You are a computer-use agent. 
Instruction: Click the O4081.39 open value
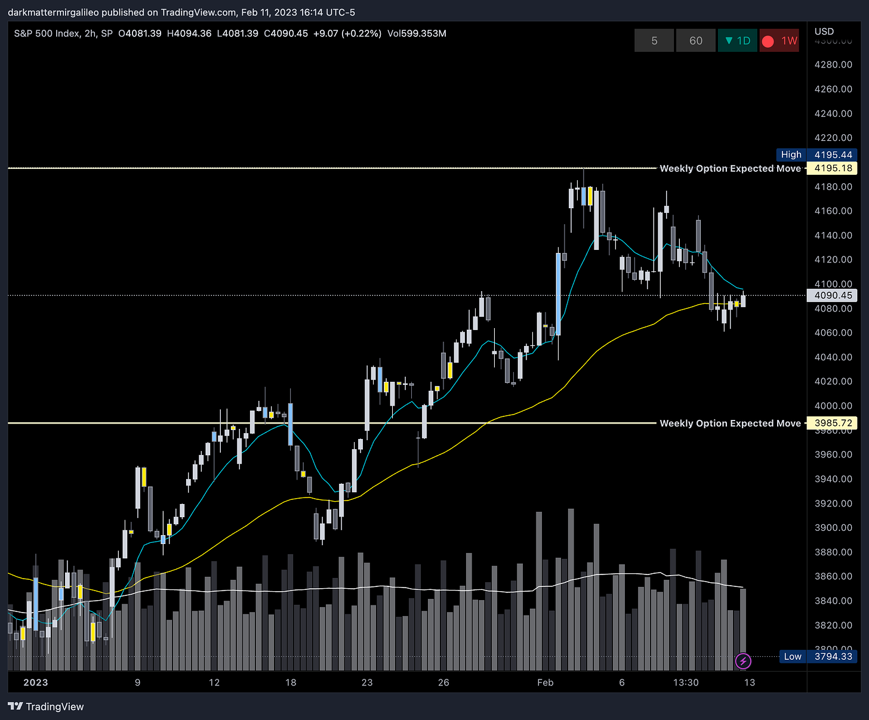tap(140, 33)
